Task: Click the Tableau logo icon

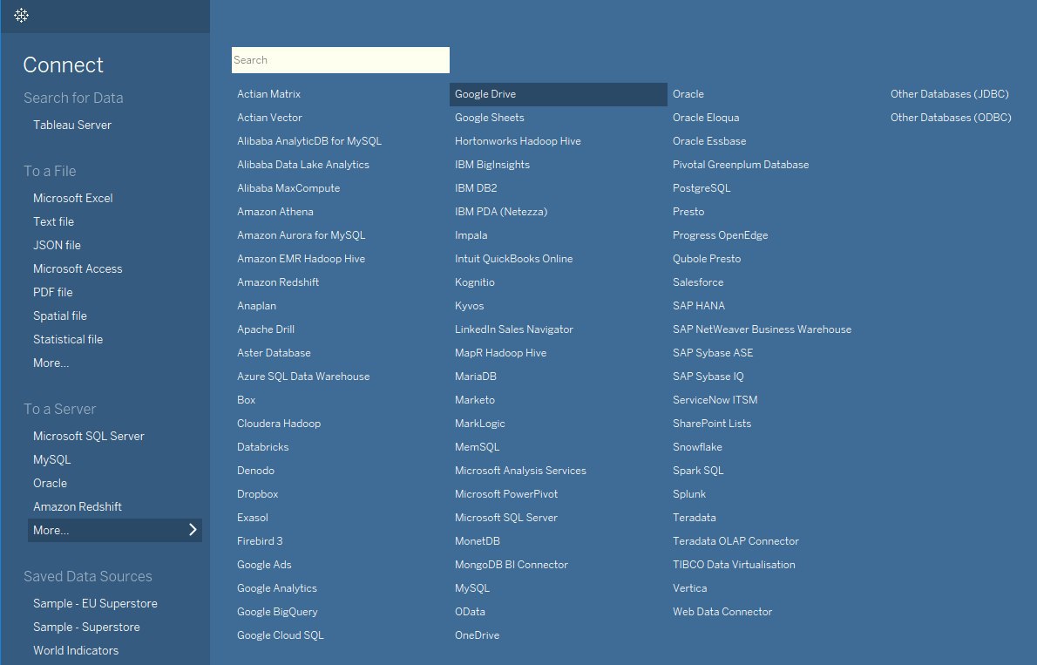Action: pos(21,15)
